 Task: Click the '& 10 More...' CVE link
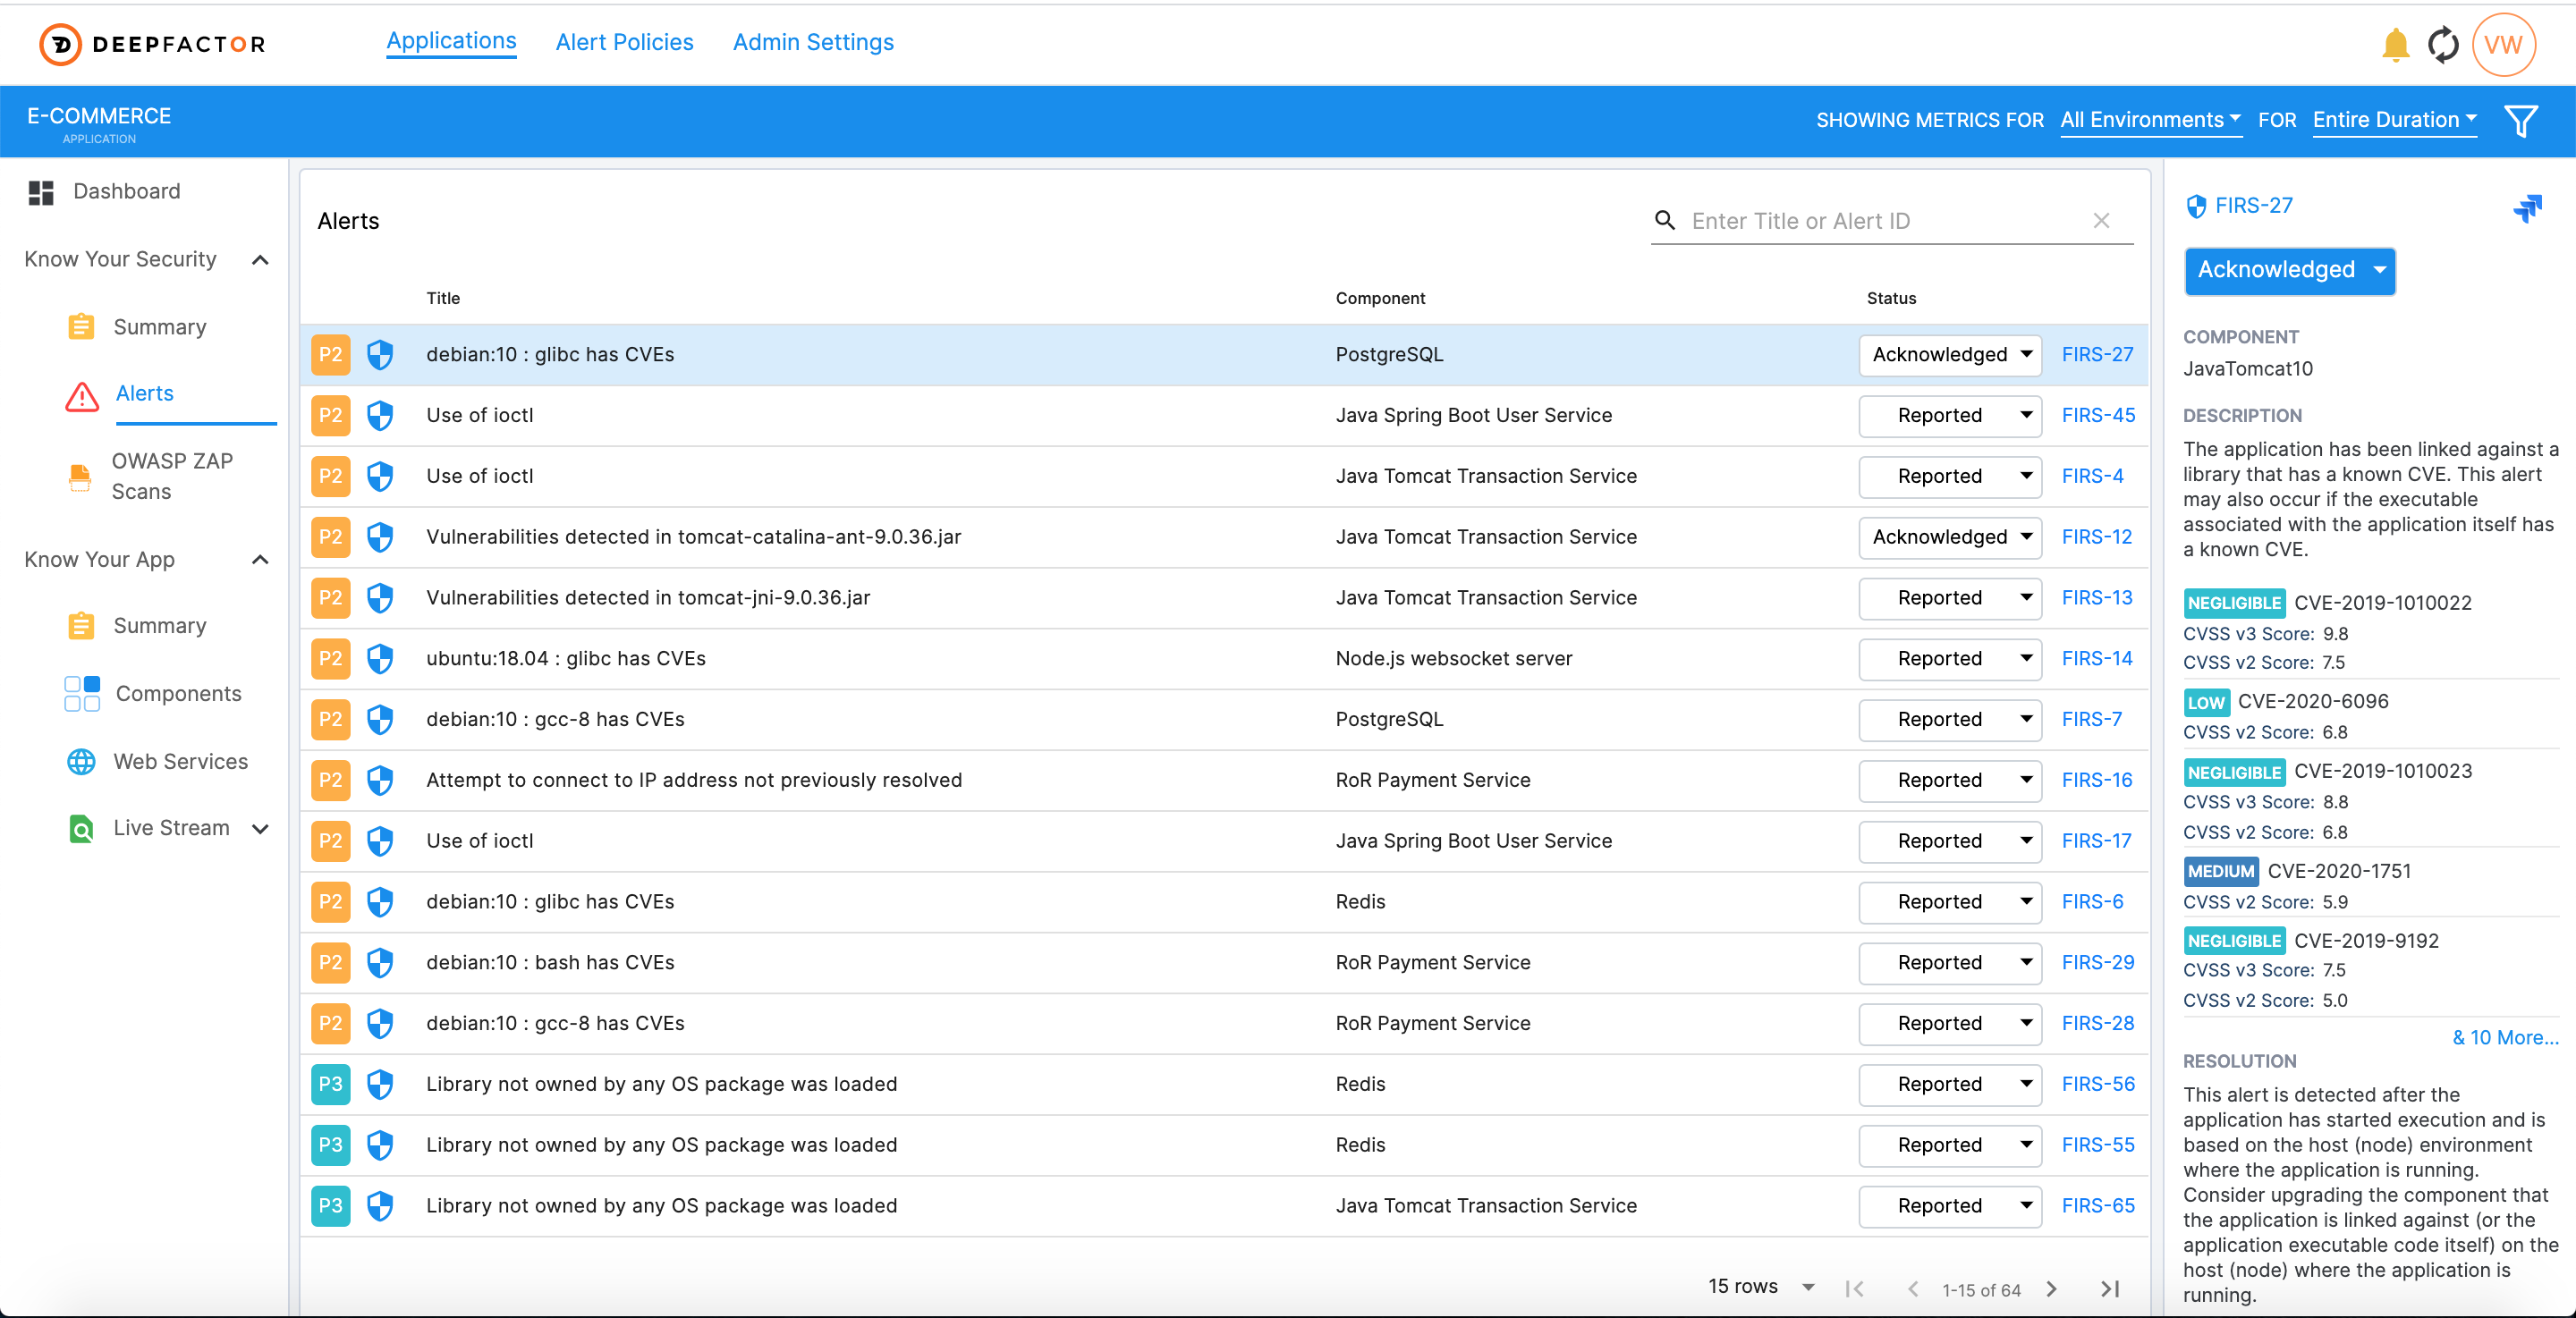click(2505, 1038)
